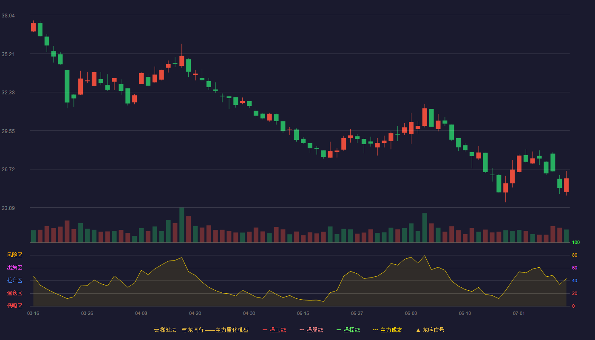595x340 pixels.
Task: Select the 拉升区 zone label
Action: pos(14,280)
